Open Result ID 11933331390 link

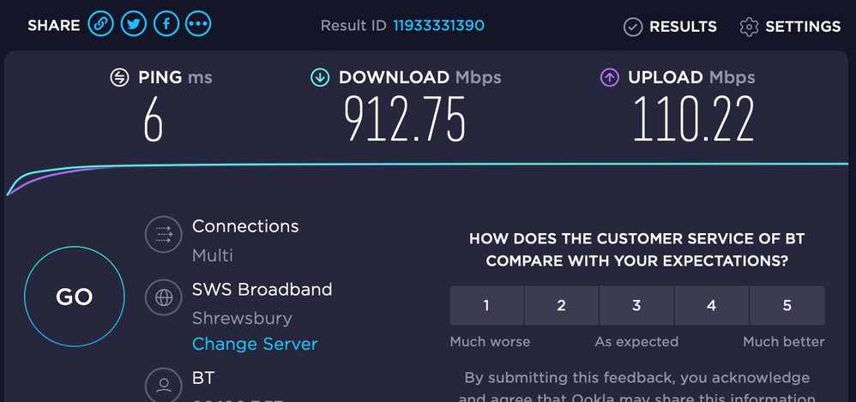click(438, 26)
